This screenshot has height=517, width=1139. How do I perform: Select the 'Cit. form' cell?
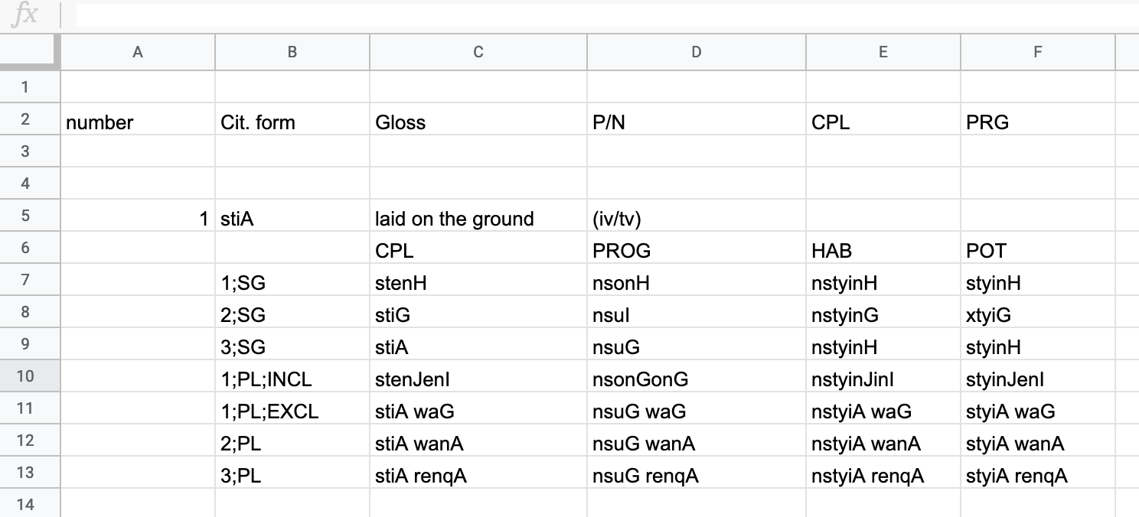(292, 122)
